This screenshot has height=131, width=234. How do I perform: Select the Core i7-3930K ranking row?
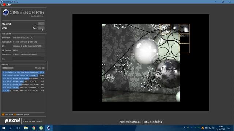[x=23, y=75]
